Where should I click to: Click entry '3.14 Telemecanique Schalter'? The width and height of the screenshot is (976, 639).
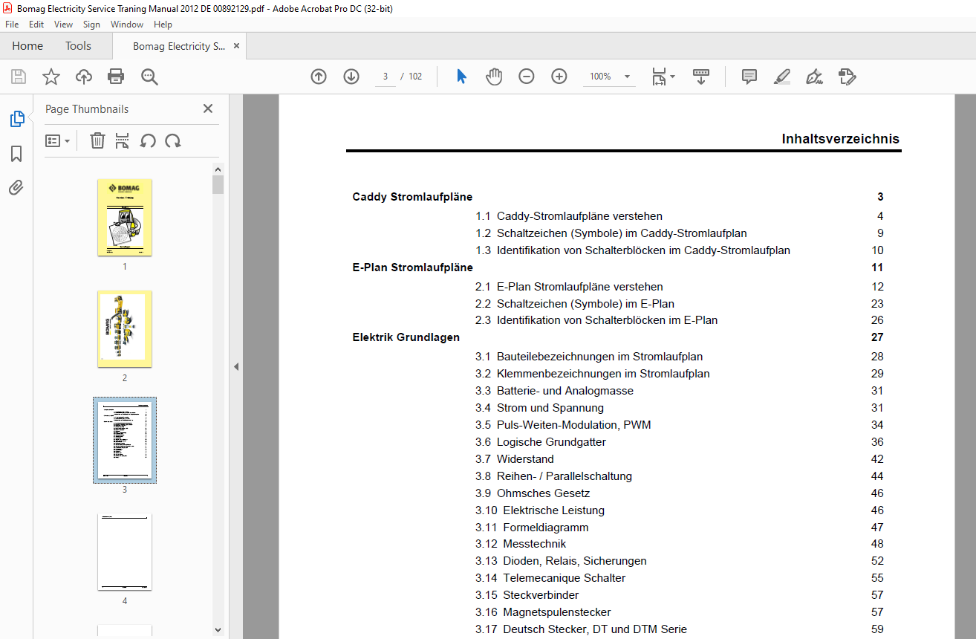(550, 578)
